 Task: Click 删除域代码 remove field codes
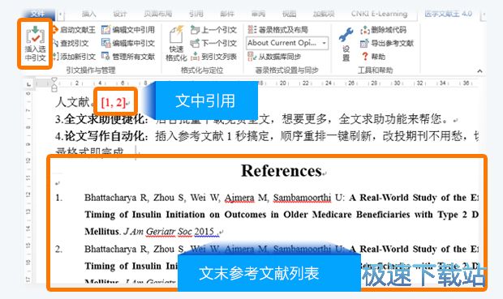pyautogui.click(x=384, y=30)
